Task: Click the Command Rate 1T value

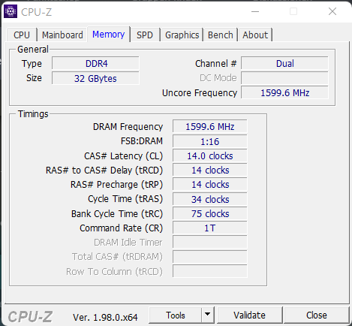Action: [x=209, y=228]
